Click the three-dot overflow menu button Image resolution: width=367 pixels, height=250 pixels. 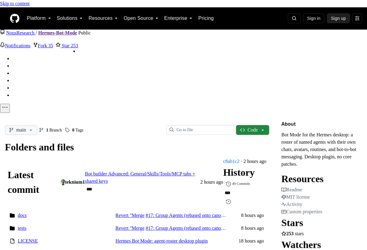[x=5, y=108]
